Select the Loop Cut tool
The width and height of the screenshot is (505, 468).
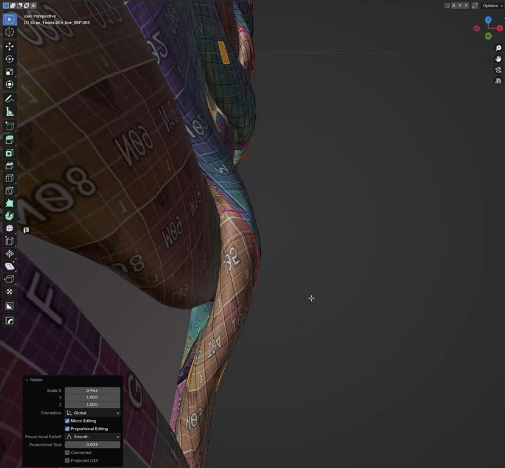(9, 178)
